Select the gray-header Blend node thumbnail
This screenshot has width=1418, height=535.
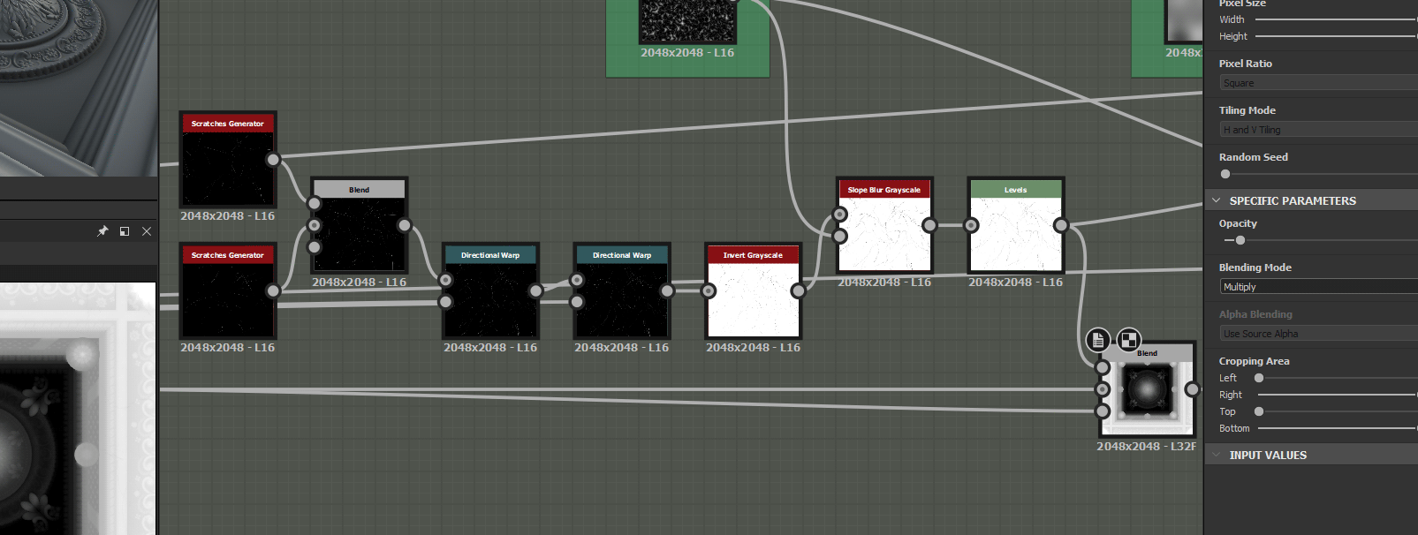click(x=359, y=233)
